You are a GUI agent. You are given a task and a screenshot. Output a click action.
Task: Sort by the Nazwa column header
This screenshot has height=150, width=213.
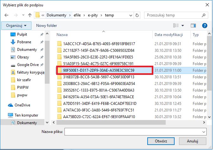62,35
